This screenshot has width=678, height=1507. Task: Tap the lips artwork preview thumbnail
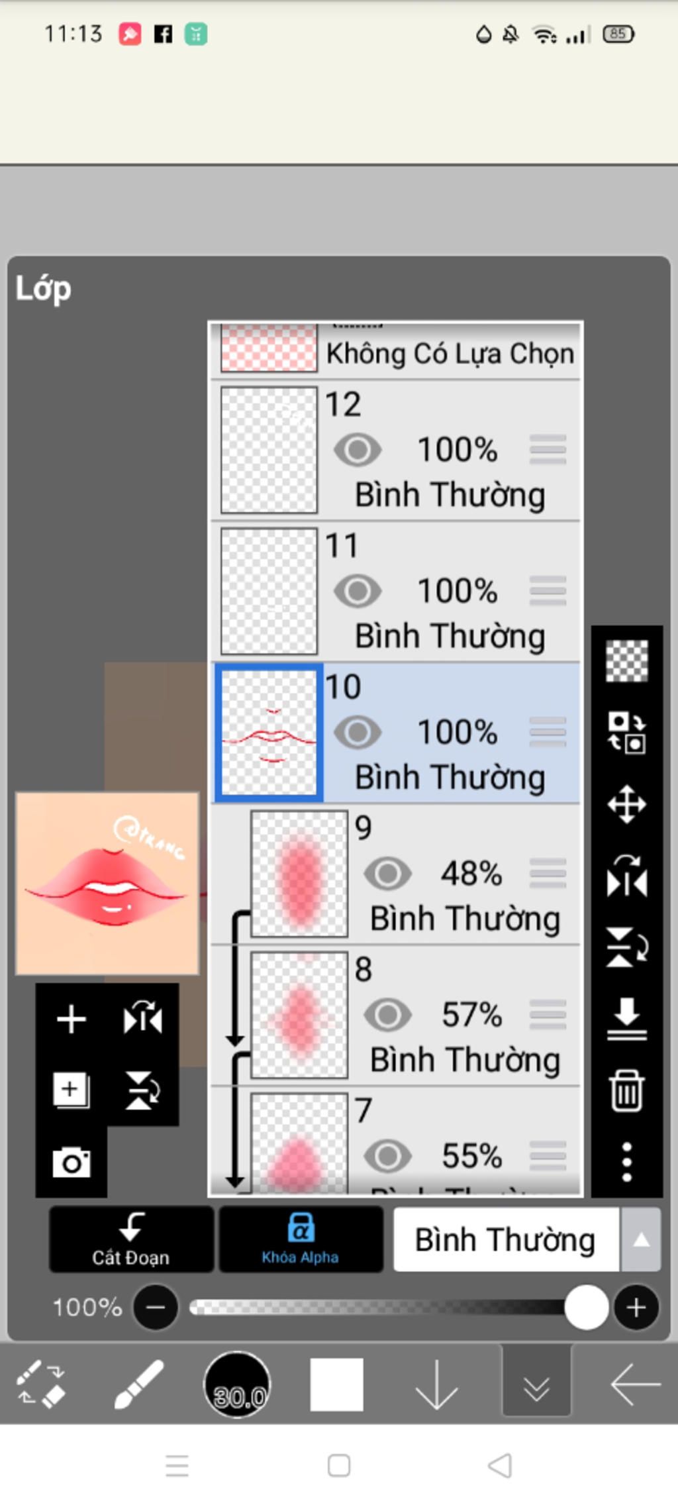(x=107, y=883)
